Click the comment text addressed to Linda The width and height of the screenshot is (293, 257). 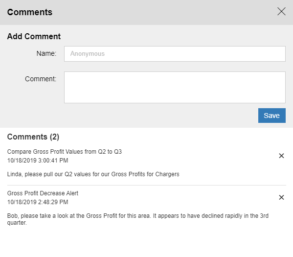(93, 174)
